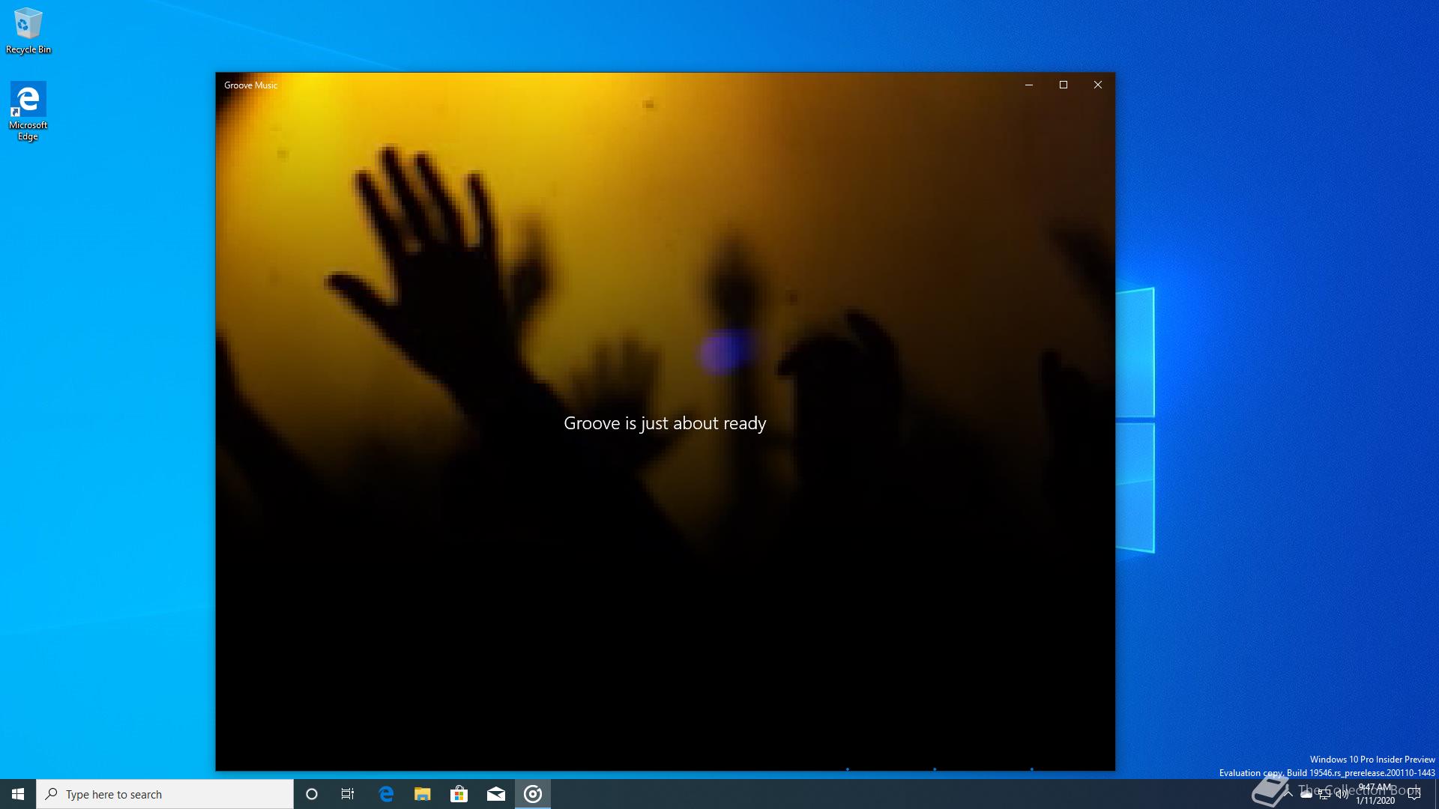This screenshot has width=1439, height=809.
Task: Select the Microsoft Edge desktop shortcut
Action: (28, 111)
